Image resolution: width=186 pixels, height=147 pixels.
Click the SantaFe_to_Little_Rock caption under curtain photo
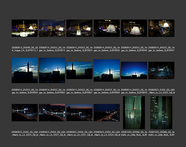[134, 134]
